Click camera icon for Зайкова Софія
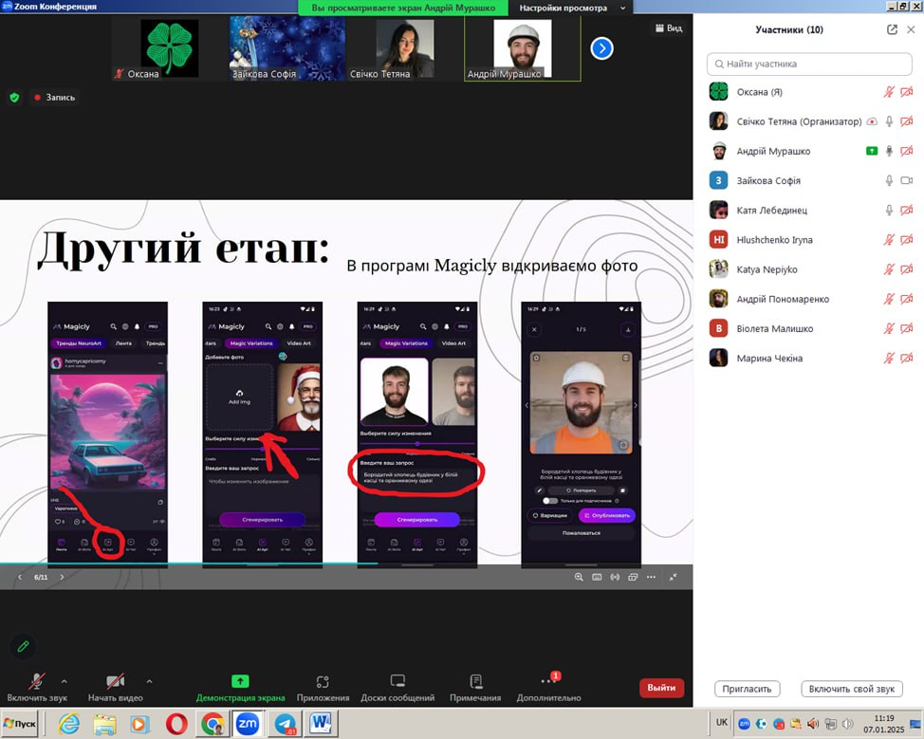Image resolution: width=924 pixels, height=739 pixels. pyautogui.click(x=907, y=180)
